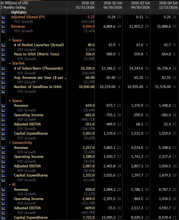The width and height of the screenshot is (179, 220).
Task: Click chart icon for Mass to Orbit
Action: [x=3, y=54]
